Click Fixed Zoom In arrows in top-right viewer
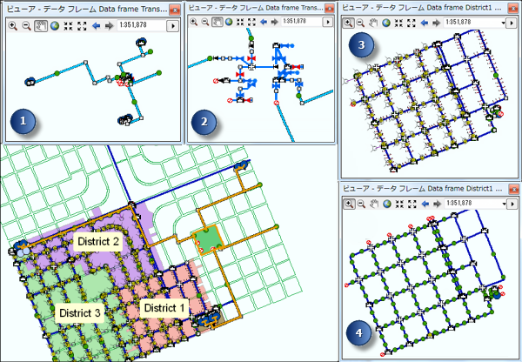 click(398, 23)
